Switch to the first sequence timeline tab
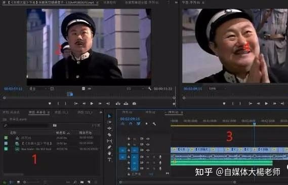 127,112
